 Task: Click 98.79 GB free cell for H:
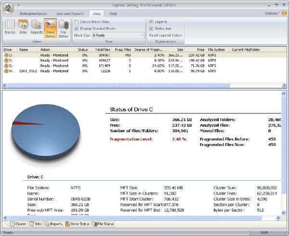197,71
